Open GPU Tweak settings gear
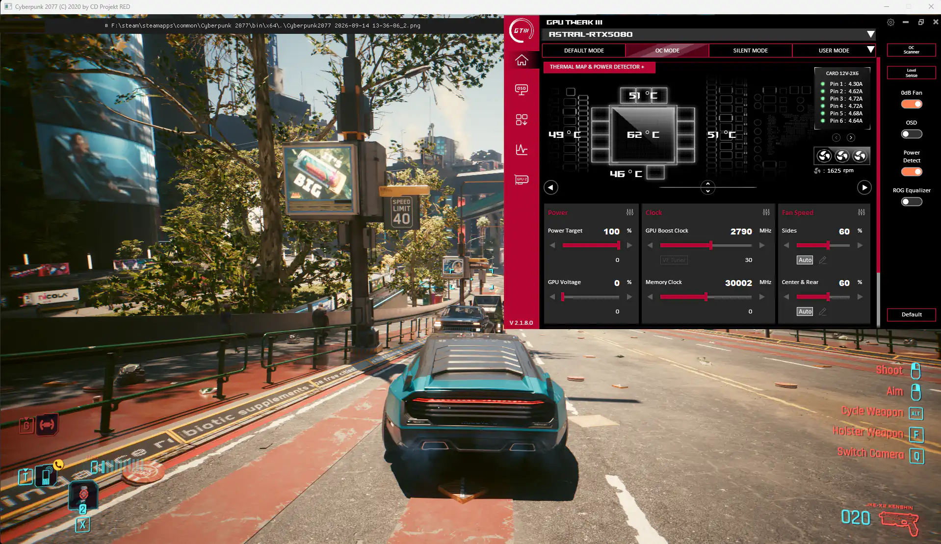Viewport: 941px width, 544px height. coord(890,22)
